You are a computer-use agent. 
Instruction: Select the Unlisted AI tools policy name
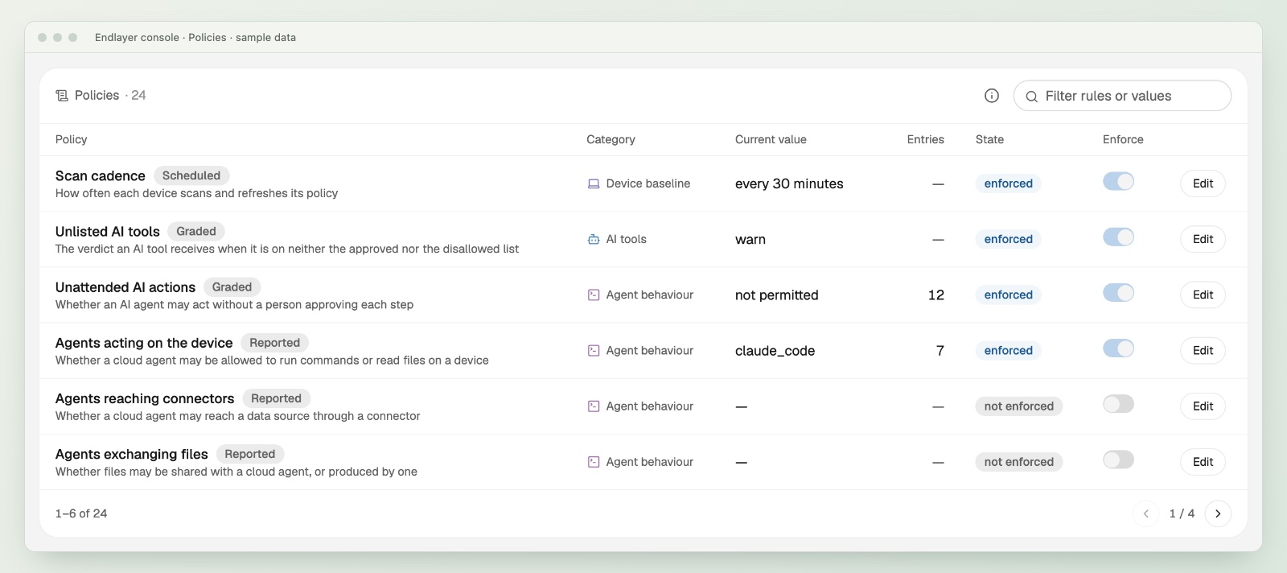(x=108, y=231)
